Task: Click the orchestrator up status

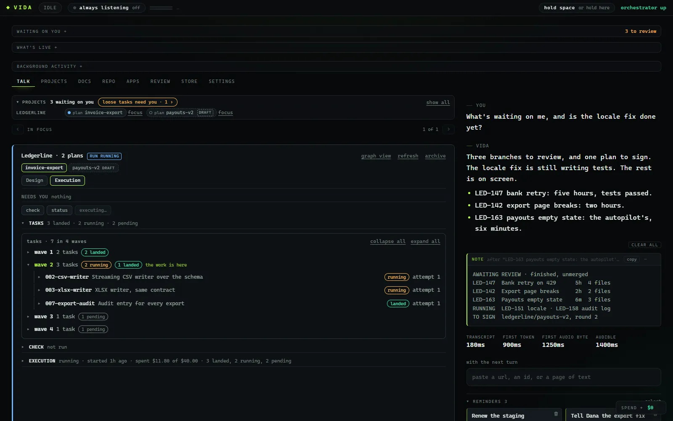Action: coord(643,8)
